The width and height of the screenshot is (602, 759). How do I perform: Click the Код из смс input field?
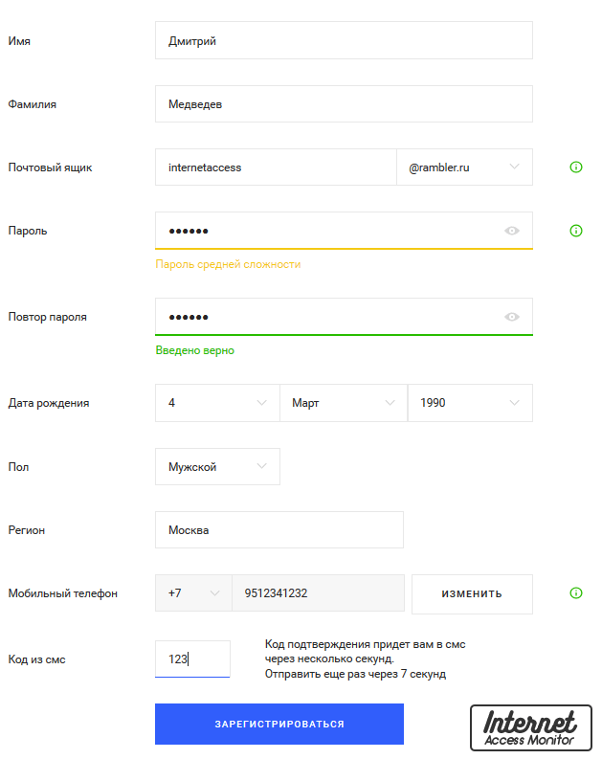(x=192, y=659)
